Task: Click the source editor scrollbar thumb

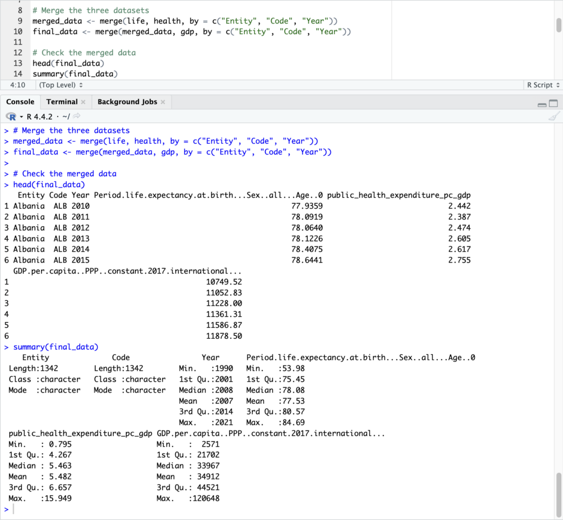Action: [559, 24]
